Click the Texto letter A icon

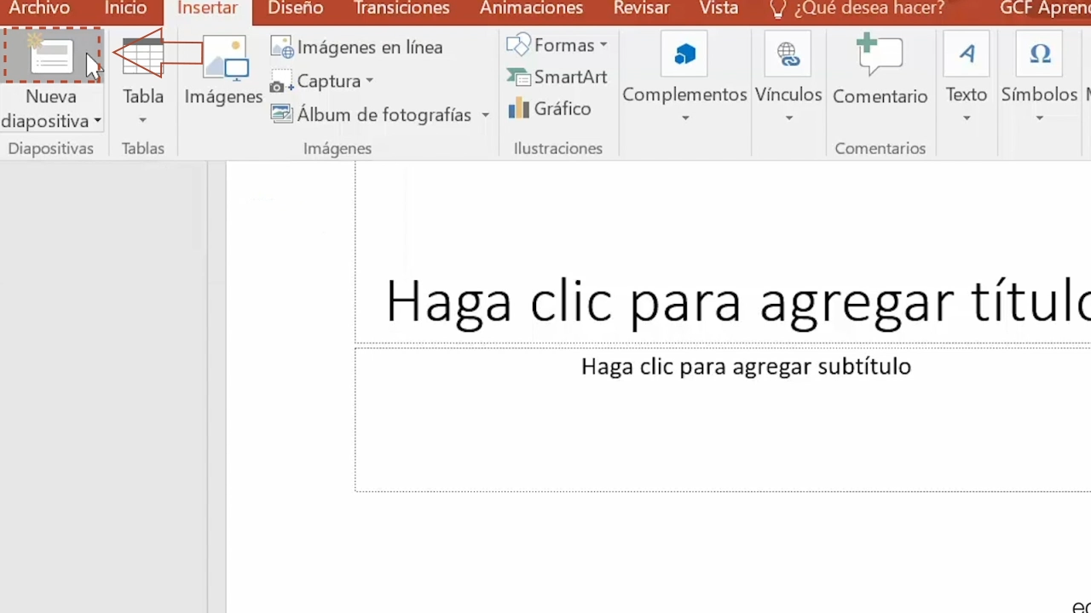[966, 55]
